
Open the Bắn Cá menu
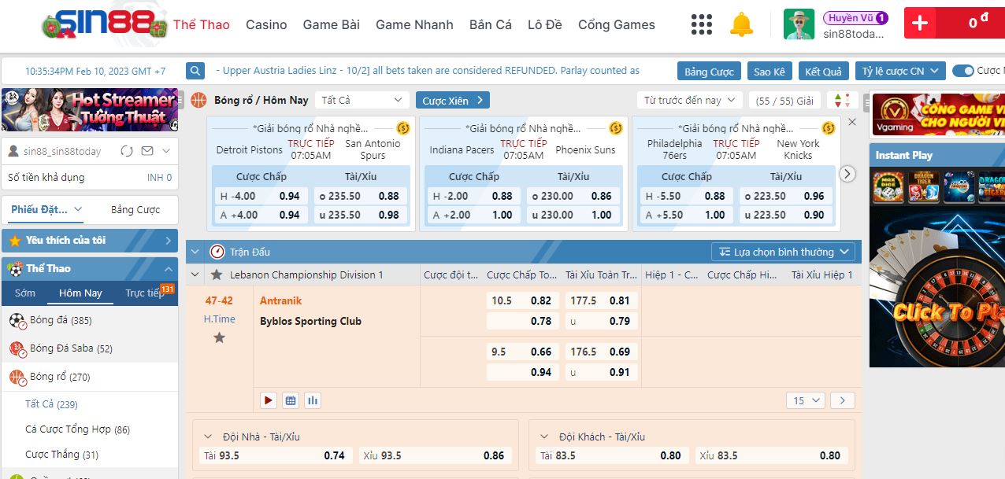[x=491, y=24]
